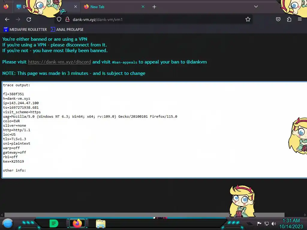Open the Firefox hamburger menu

pyautogui.click(x=300, y=19)
